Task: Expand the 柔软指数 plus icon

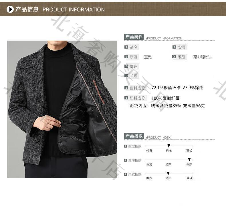Action: coord(125,174)
